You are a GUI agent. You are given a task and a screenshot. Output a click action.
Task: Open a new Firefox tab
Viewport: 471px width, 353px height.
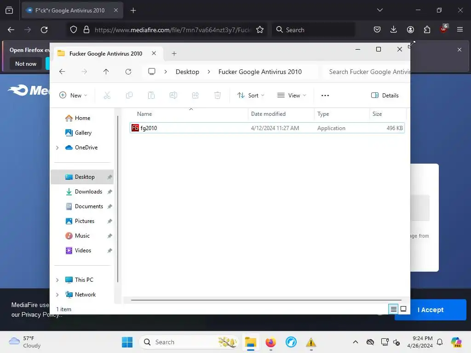pos(133,11)
